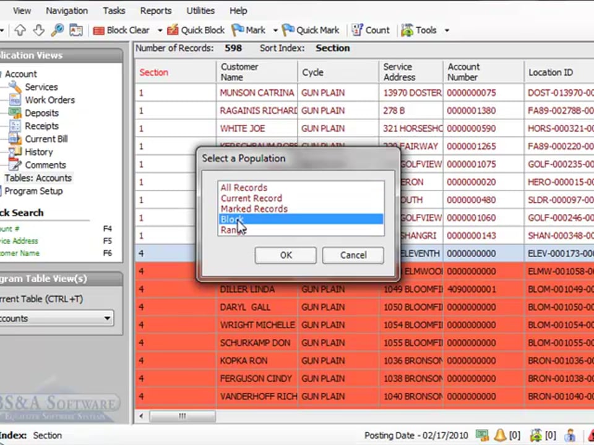This screenshot has width=594, height=445.
Task: Open the Utilities menu
Action: (200, 11)
